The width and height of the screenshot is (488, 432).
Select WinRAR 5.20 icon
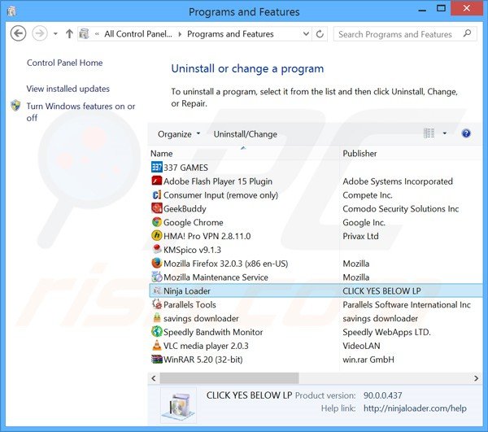coord(156,359)
